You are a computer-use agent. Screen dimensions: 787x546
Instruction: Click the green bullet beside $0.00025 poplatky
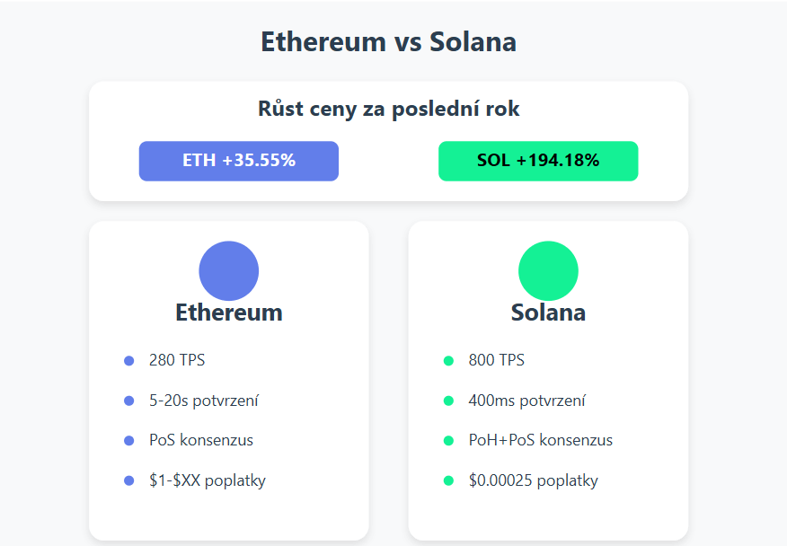448,480
